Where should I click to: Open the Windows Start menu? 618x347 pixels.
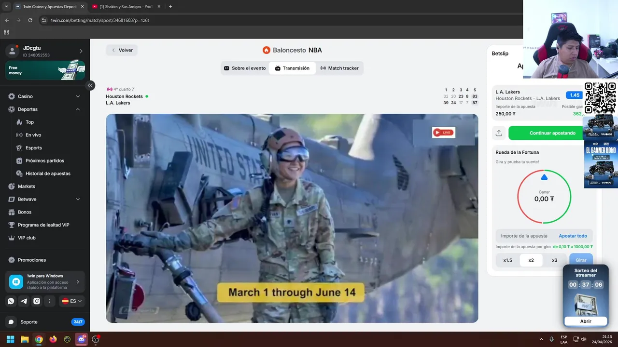[x=10, y=339]
